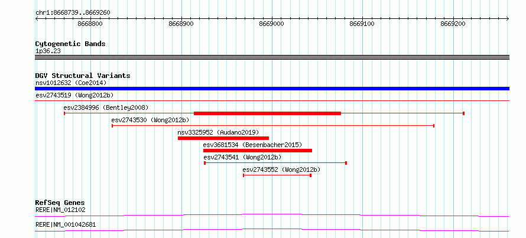The width and height of the screenshot is (526, 238).
Task: Click ruler position 8669000
Action: [x=272, y=24]
